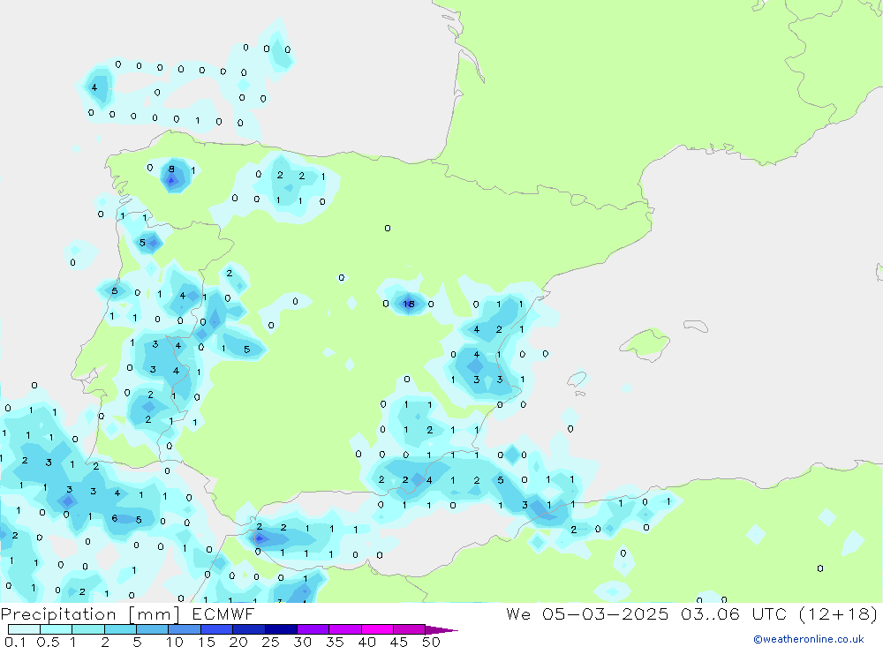Click the "8" precipitation value in northwest Spain
This screenshot has height=647, width=883.
coord(172,169)
